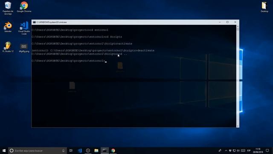Open the Desktop folder icon at top right
Screen dimensions: 273x154
click(x=264, y=7)
